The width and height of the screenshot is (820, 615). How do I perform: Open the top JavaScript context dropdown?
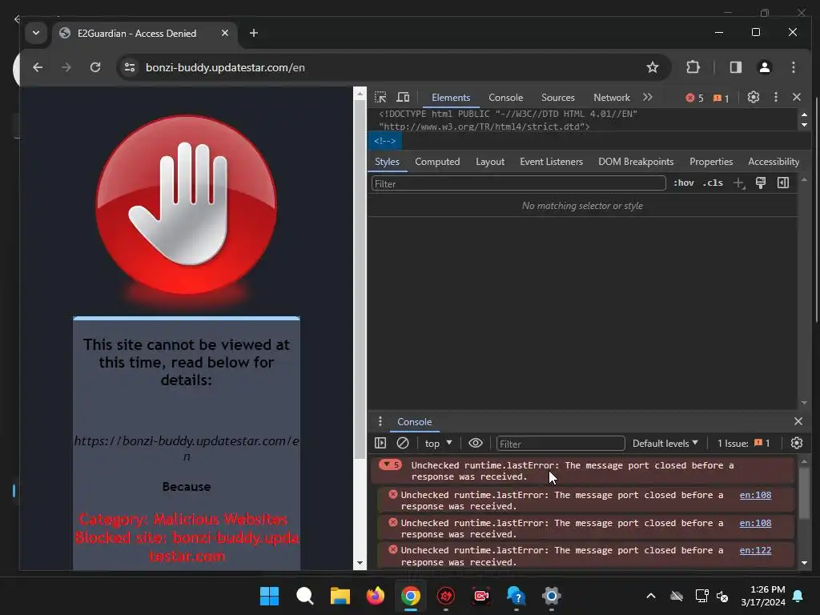point(438,444)
